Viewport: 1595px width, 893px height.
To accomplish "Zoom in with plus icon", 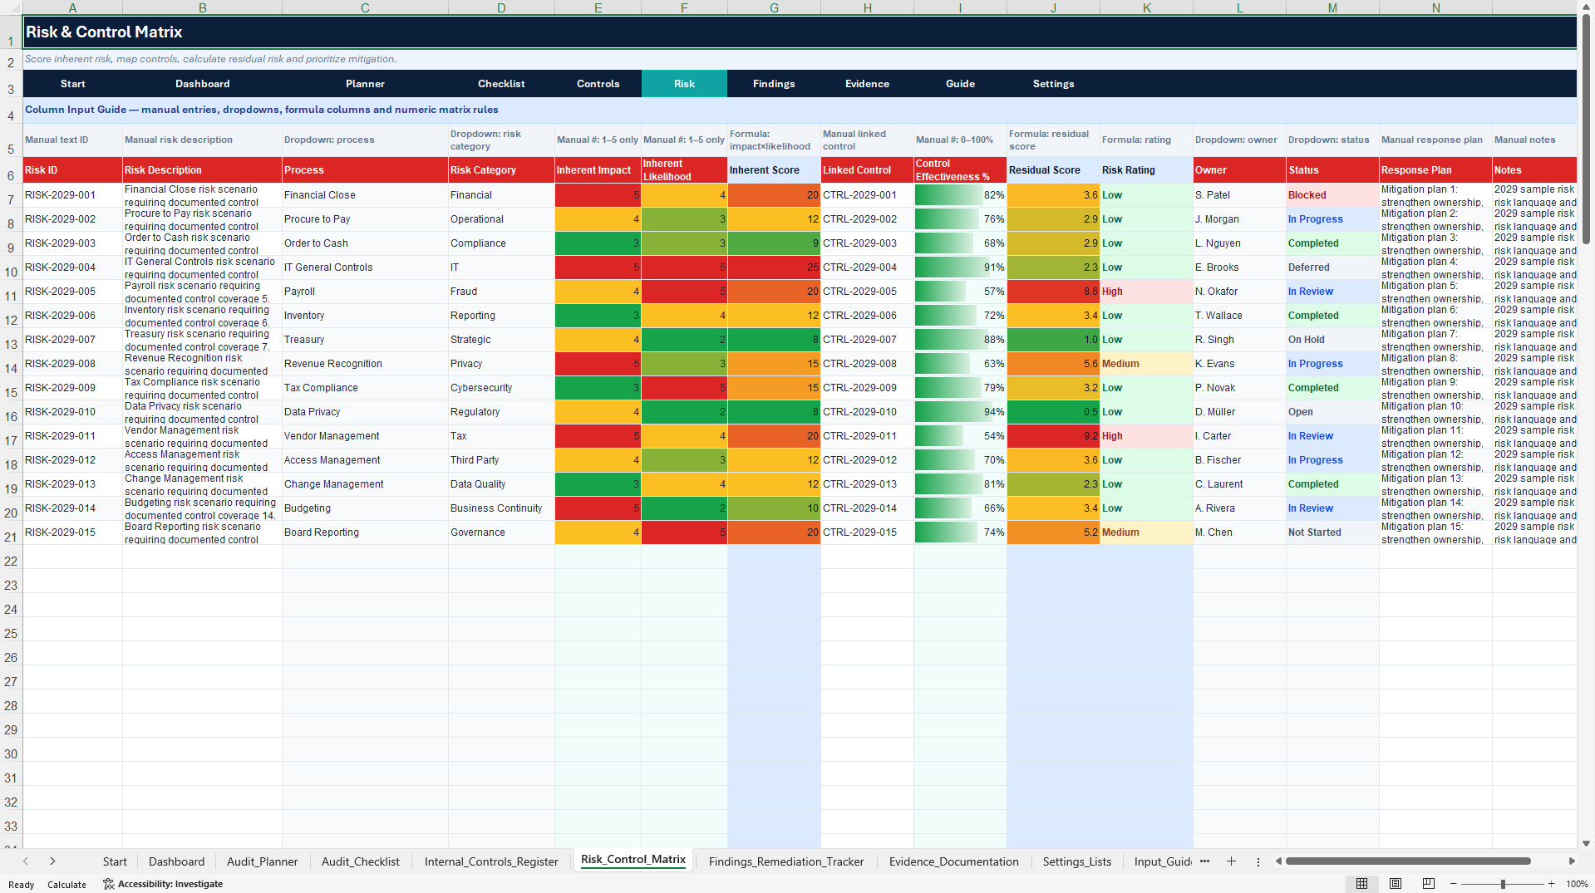I will click(1551, 884).
